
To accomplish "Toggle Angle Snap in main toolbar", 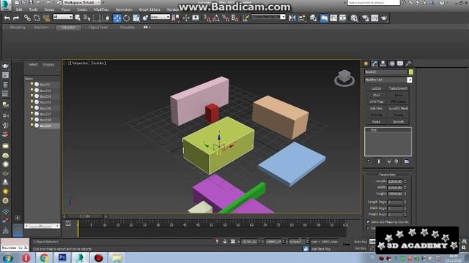I will (x=216, y=18).
